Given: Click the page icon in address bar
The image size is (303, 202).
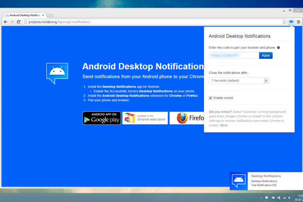Looking at the screenshot, I should pyautogui.click(x=25, y=22).
